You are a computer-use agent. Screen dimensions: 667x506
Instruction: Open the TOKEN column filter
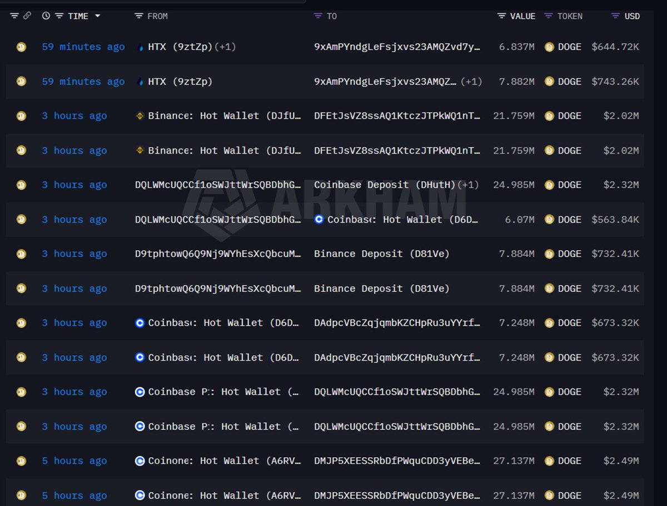pos(548,16)
